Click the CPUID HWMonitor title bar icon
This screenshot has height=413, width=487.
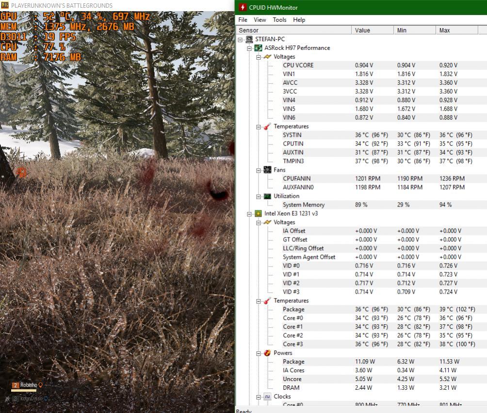(x=243, y=7)
